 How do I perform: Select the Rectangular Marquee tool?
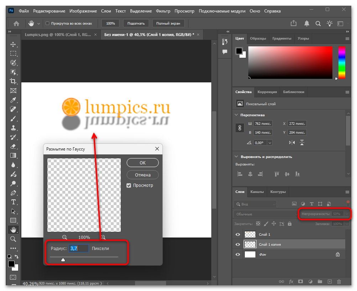(x=13, y=53)
